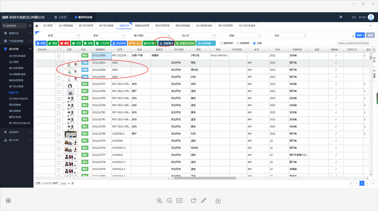Open the main image thumbnail for 21Z0238-1
The image size is (378, 211).
pyautogui.click(x=71, y=134)
